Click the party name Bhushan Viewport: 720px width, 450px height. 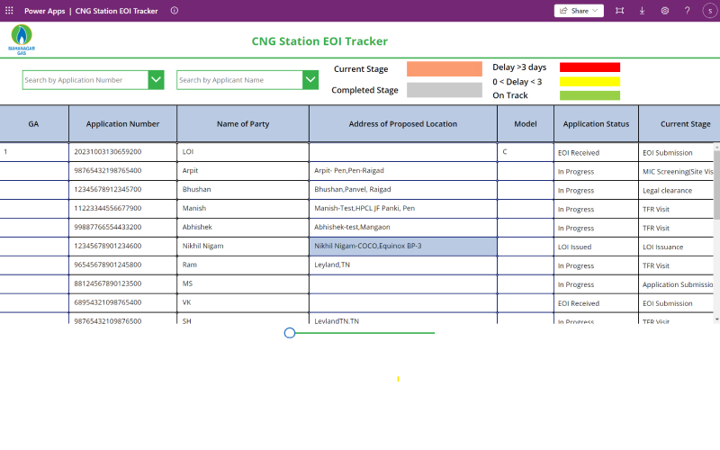coord(196,189)
